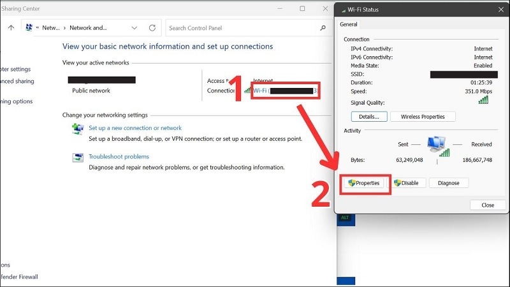Click Set up a new connection link

[x=135, y=128]
